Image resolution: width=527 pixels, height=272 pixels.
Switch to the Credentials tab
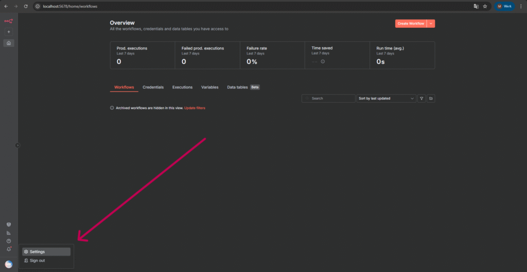(153, 87)
